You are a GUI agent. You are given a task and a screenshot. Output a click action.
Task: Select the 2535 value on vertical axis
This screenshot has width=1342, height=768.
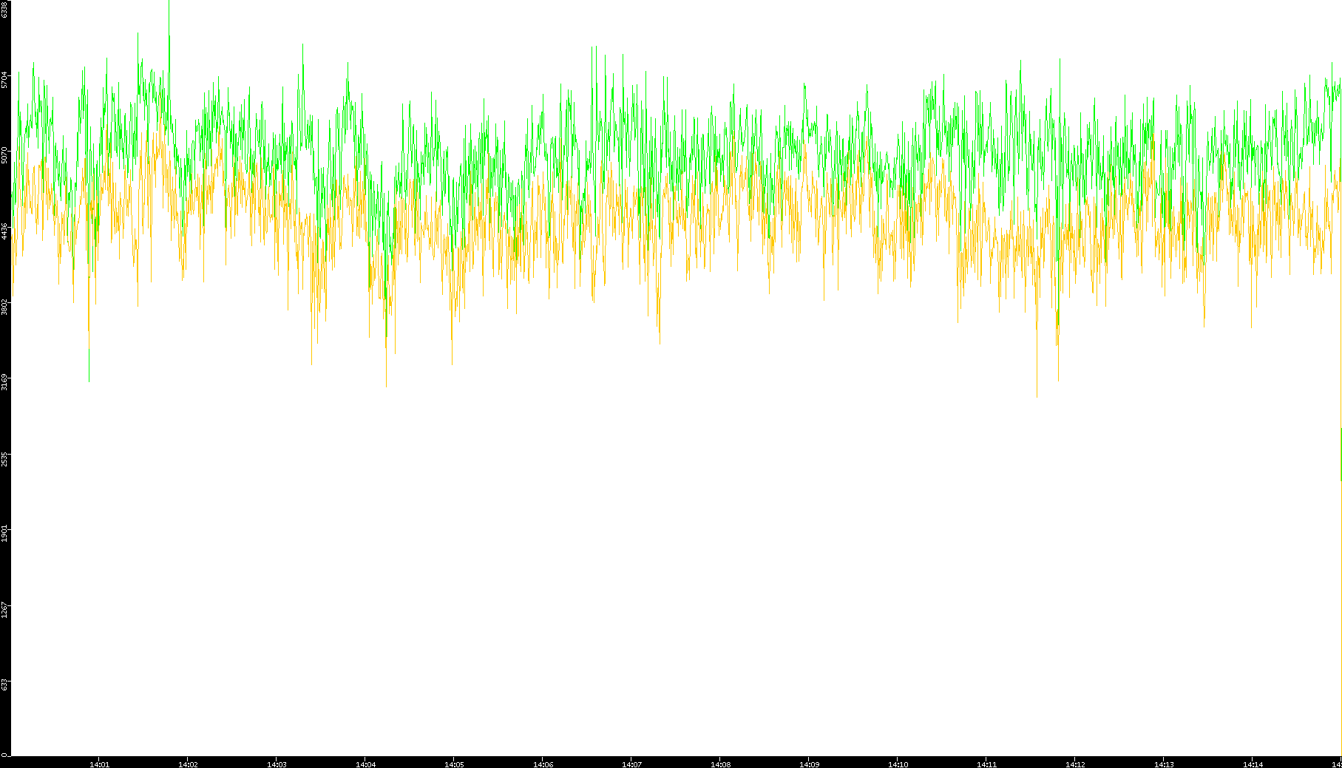pos(5,458)
